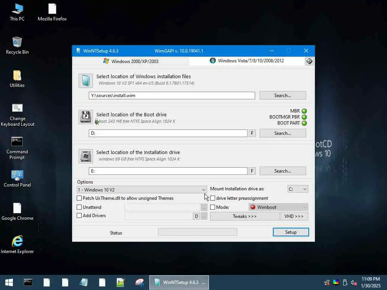Click the BOOTMGR PBR green status light

[x=304, y=117]
